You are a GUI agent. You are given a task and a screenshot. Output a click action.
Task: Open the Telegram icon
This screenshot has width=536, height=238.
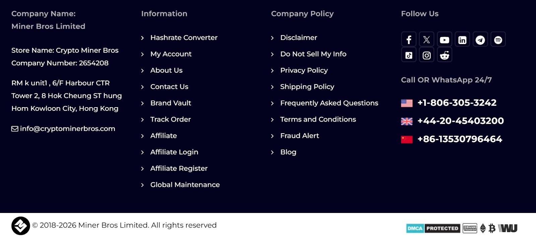(480, 40)
